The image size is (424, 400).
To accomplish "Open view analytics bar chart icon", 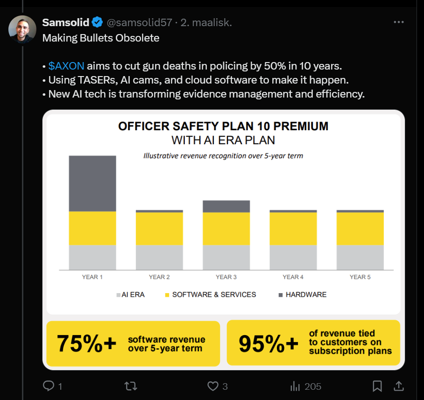I will coord(295,386).
